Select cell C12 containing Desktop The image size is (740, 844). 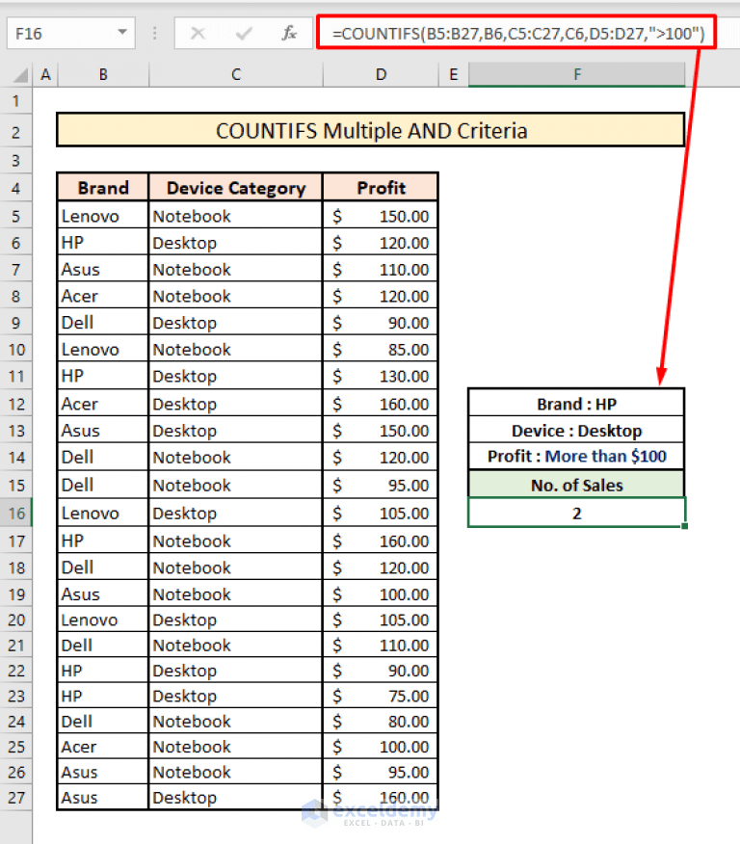[x=236, y=404]
